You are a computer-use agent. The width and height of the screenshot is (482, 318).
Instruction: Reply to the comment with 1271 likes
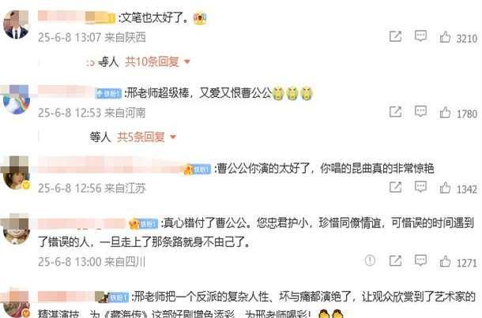(420, 260)
